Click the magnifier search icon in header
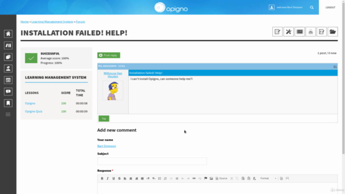This screenshot has width=345, height=194. point(312,8)
